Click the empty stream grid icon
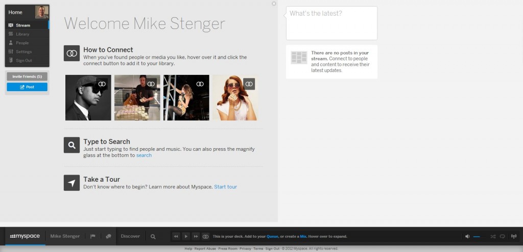The image size is (523, 252). point(299,58)
